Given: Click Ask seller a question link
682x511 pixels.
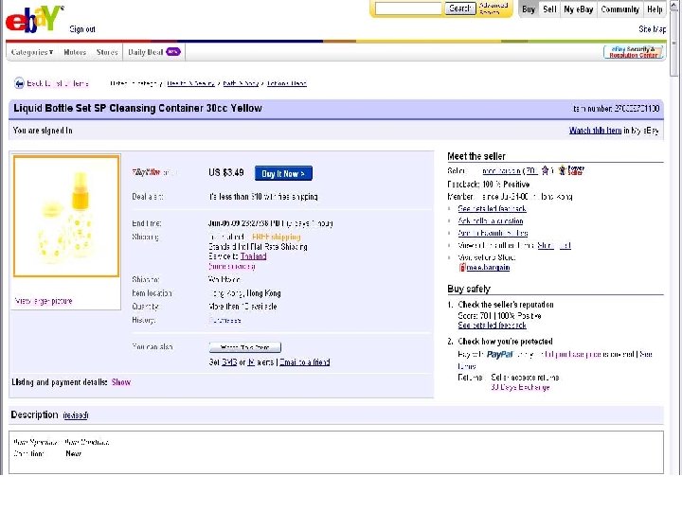Looking at the screenshot, I should click(x=491, y=220).
